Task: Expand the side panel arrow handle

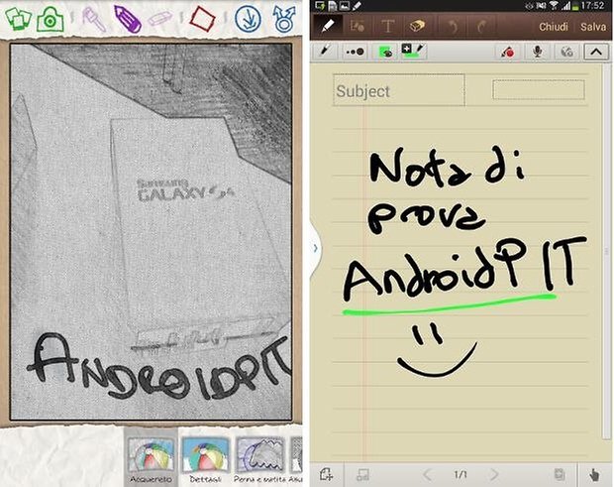Action: 316,248
